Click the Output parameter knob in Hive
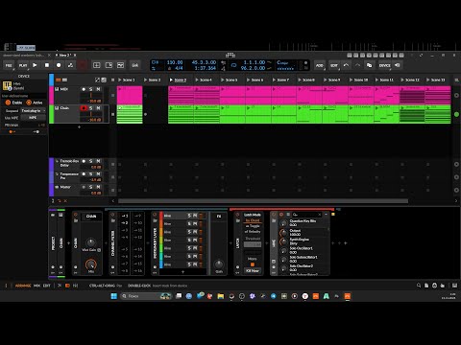 tap(283, 233)
